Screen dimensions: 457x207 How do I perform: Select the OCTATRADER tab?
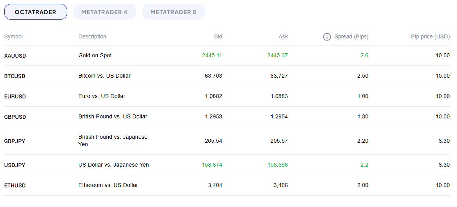point(36,12)
